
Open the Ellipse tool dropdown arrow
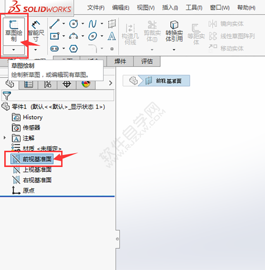point(102,36)
